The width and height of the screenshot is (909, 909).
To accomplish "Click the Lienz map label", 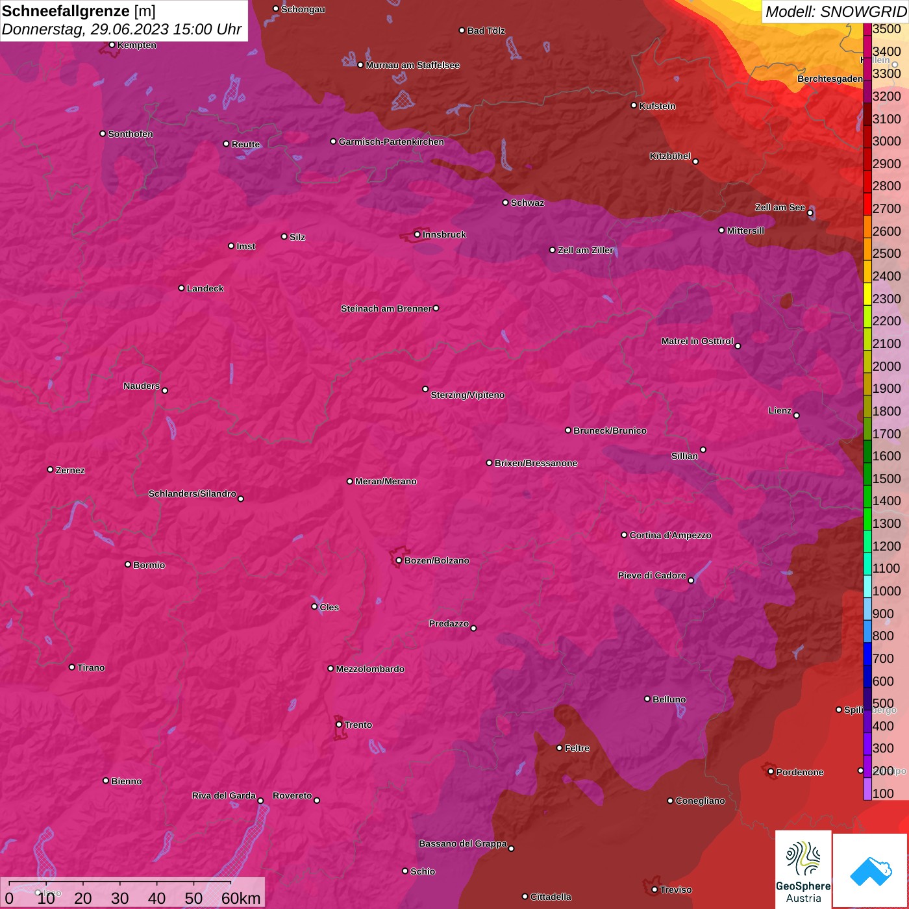I will (780, 410).
